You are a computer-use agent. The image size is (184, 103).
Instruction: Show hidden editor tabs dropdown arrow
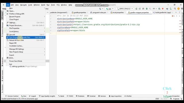tap(176, 12)
